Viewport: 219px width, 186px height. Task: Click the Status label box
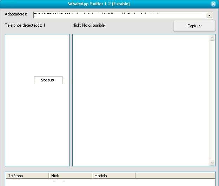48,80
